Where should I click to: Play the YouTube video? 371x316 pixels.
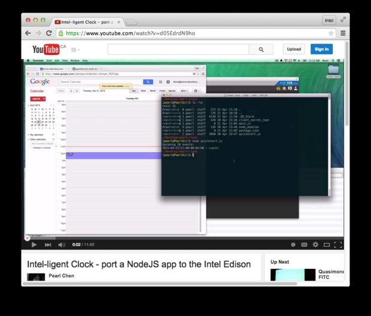[34, 244]
